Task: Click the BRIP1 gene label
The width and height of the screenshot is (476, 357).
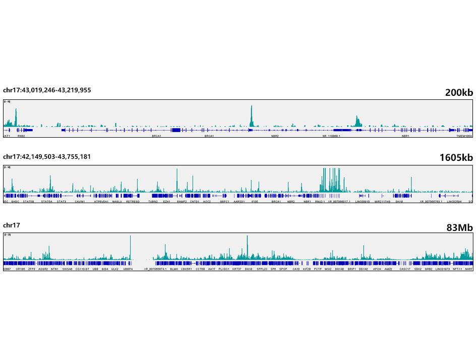Action: coord(351,269)
